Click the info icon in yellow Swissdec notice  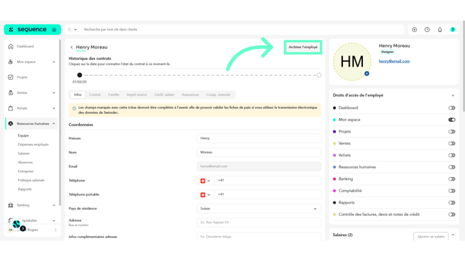click(74, 108)
